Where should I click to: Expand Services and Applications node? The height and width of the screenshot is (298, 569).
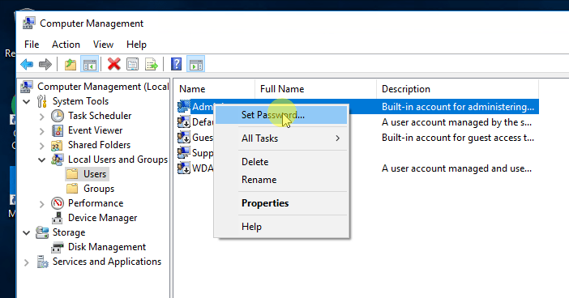click(27, 262)
